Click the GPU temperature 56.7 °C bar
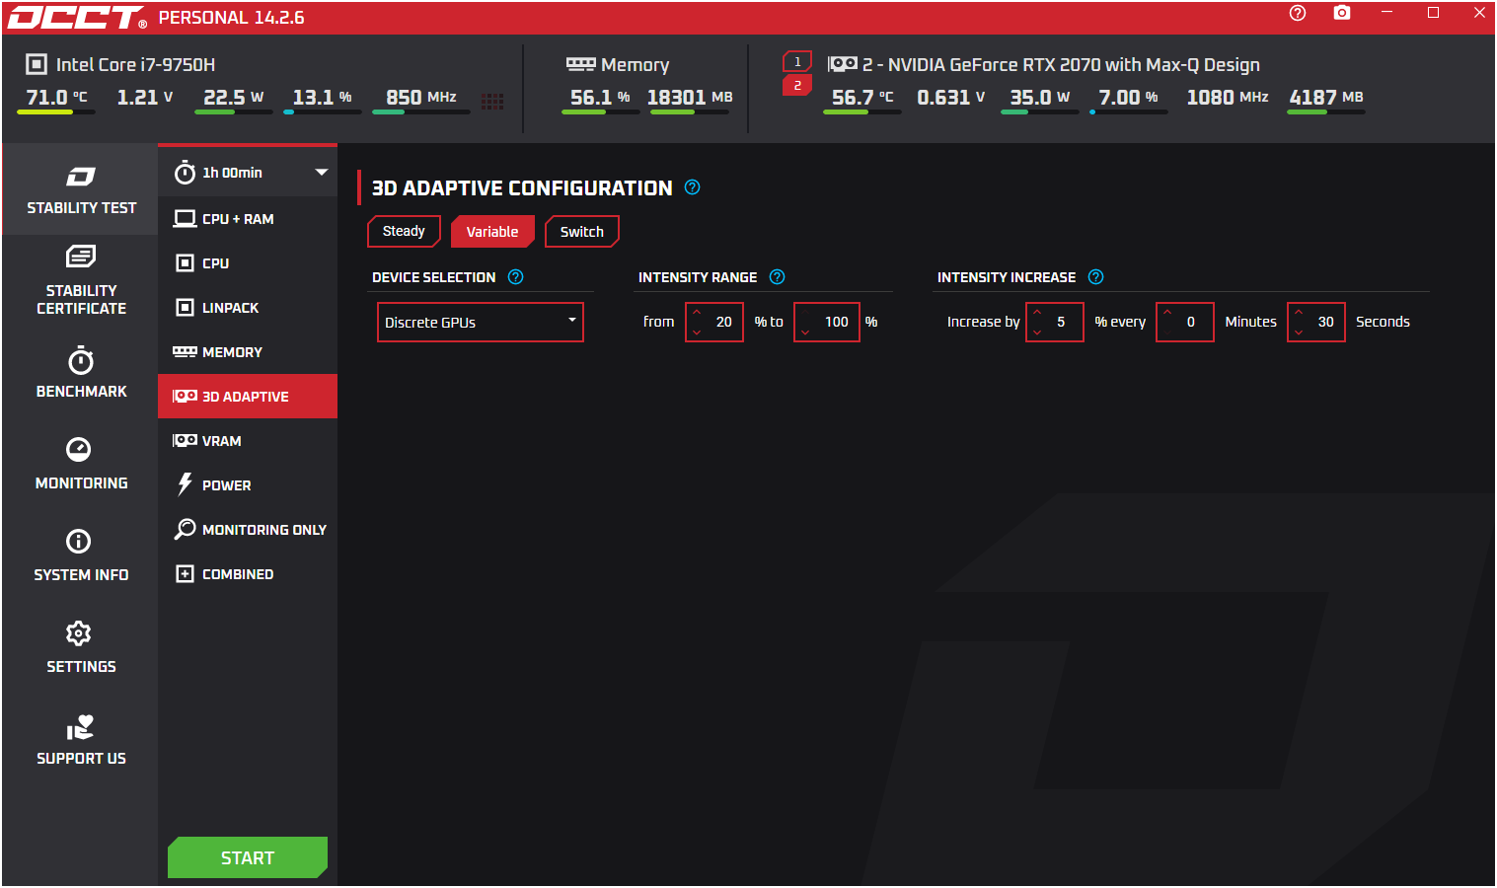1497x888 pixels. point(862,111)
